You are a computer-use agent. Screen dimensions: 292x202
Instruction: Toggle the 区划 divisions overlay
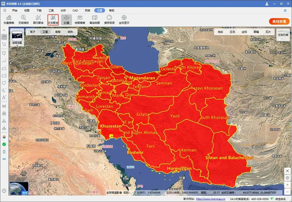(233, 32)
